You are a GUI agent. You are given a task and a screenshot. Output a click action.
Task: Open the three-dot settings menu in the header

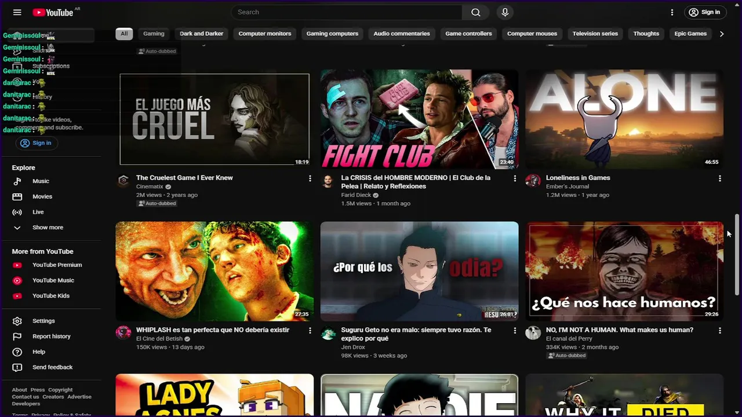tap(672, 12)
